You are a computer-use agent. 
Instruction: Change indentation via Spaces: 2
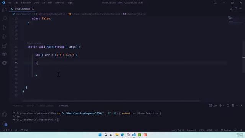coord(191,130)
